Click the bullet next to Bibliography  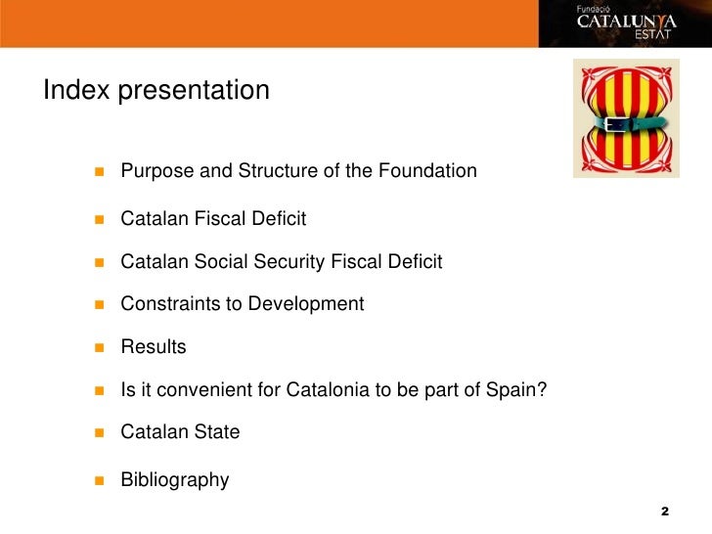(x=100, y=480)
